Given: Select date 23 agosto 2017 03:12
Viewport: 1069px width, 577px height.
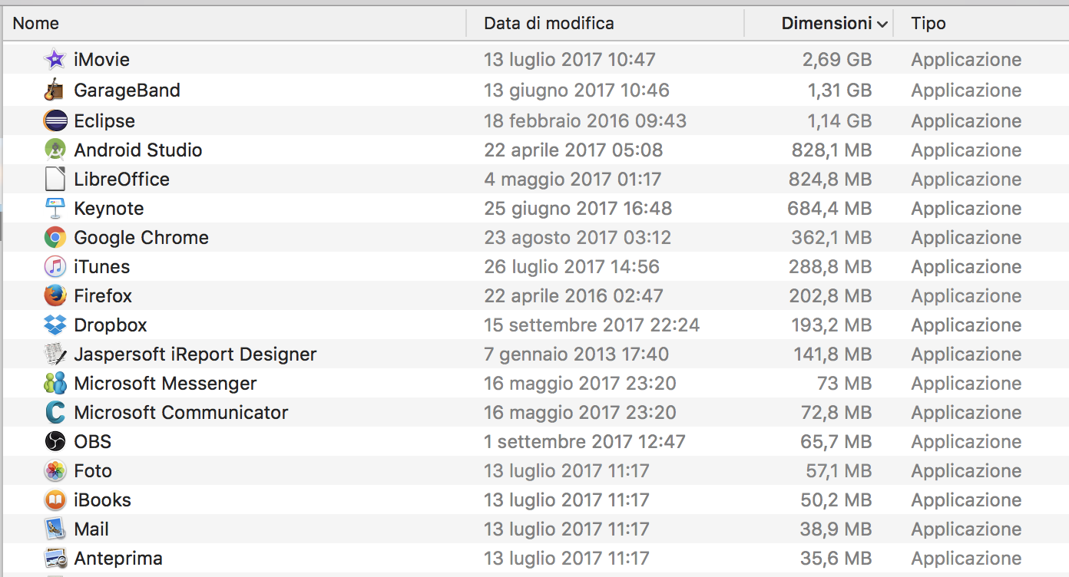Looking at the screenshot, I should click(x=578, y=237).
